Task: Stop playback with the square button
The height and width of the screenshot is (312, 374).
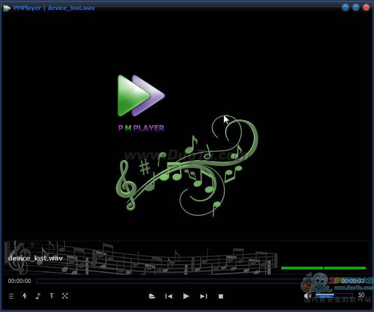Action: (221, 296)
